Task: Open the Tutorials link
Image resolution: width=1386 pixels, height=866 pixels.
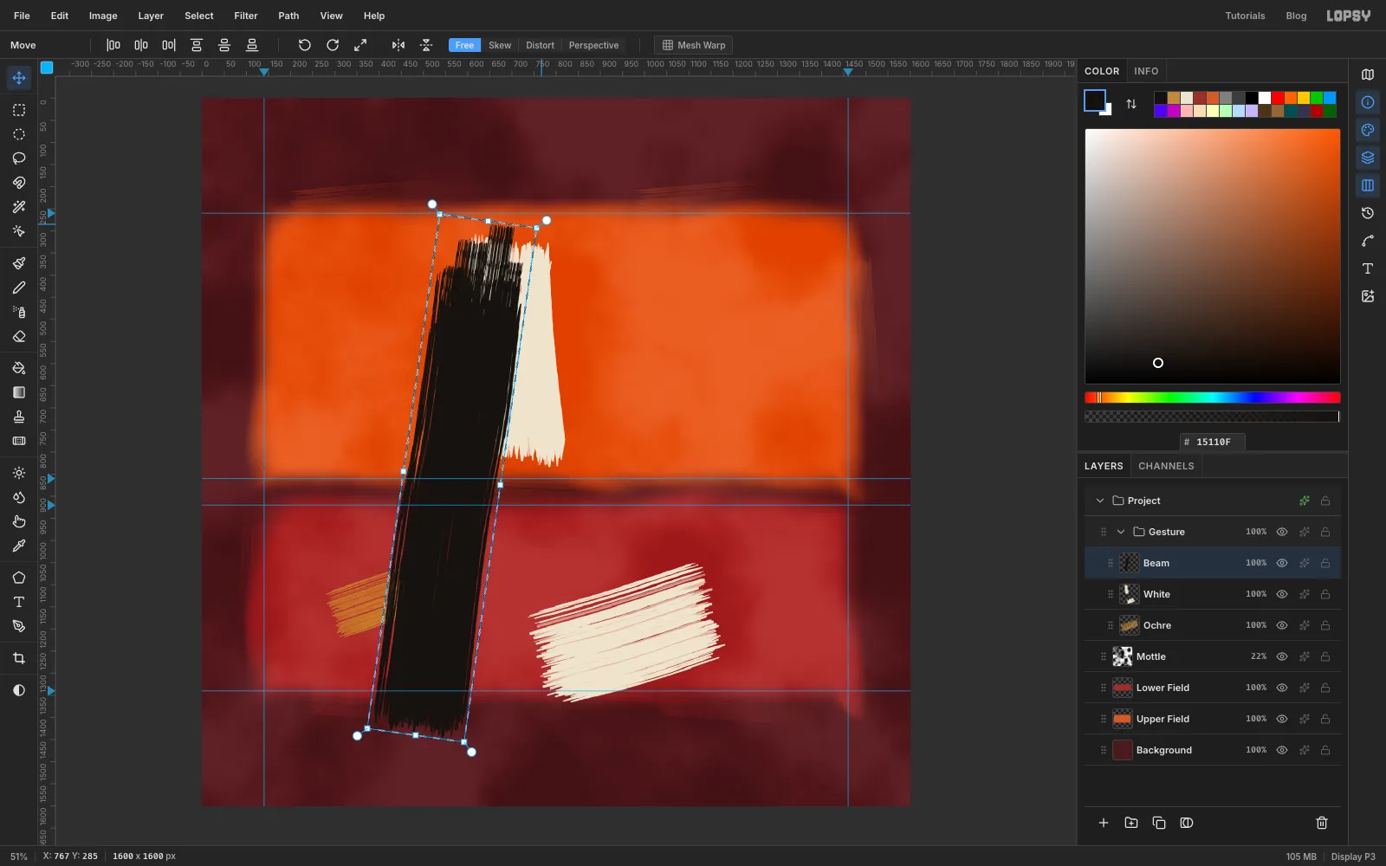Action: coord(1245,16)
